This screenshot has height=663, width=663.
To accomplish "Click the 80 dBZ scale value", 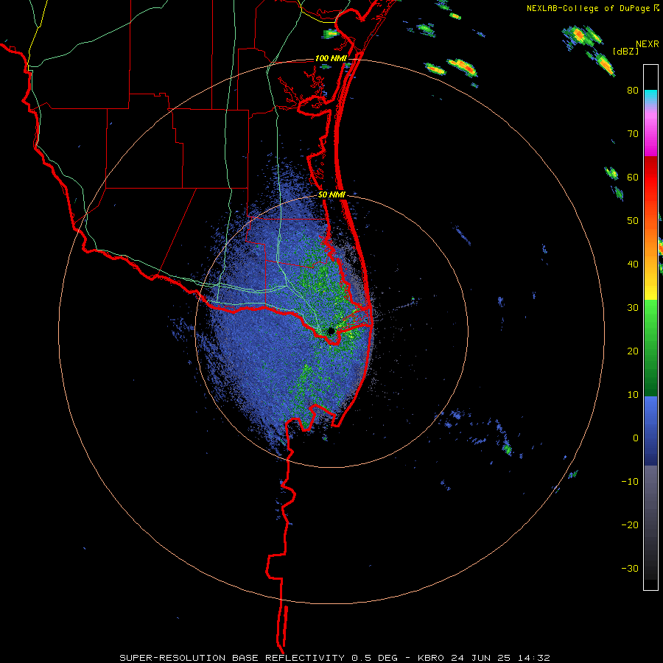I will coord(633,91).
